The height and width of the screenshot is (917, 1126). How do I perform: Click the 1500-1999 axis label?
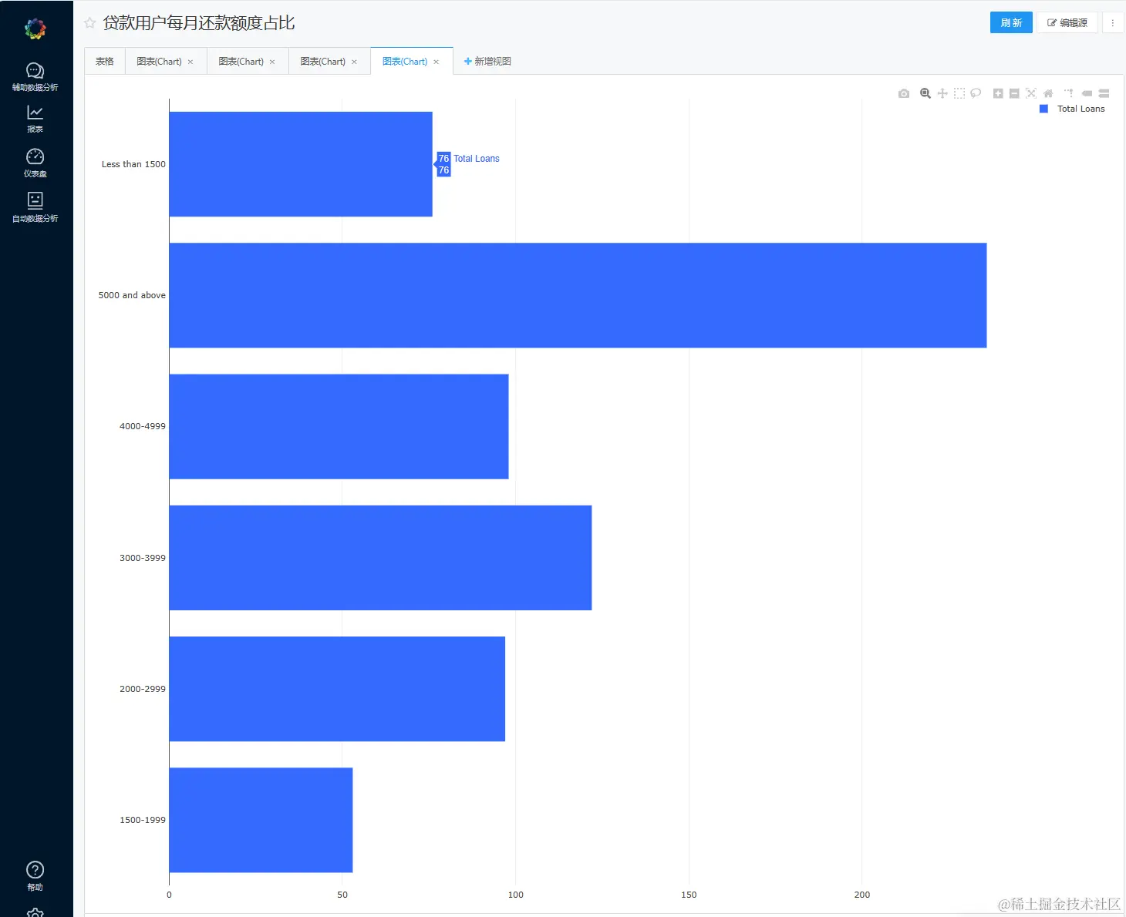click(x=143, y=820)
